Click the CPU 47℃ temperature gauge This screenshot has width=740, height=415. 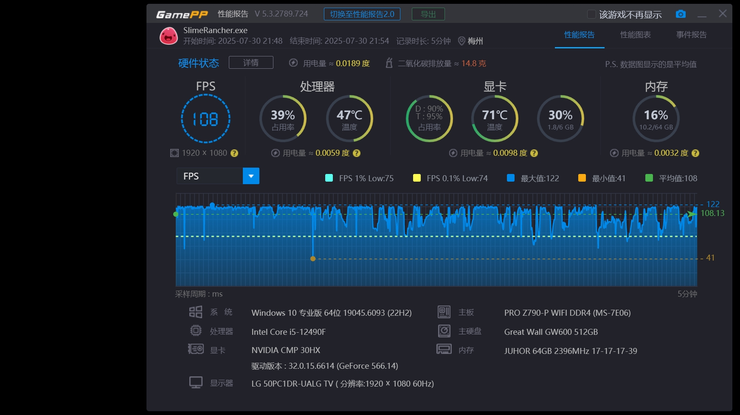point(349,118)
